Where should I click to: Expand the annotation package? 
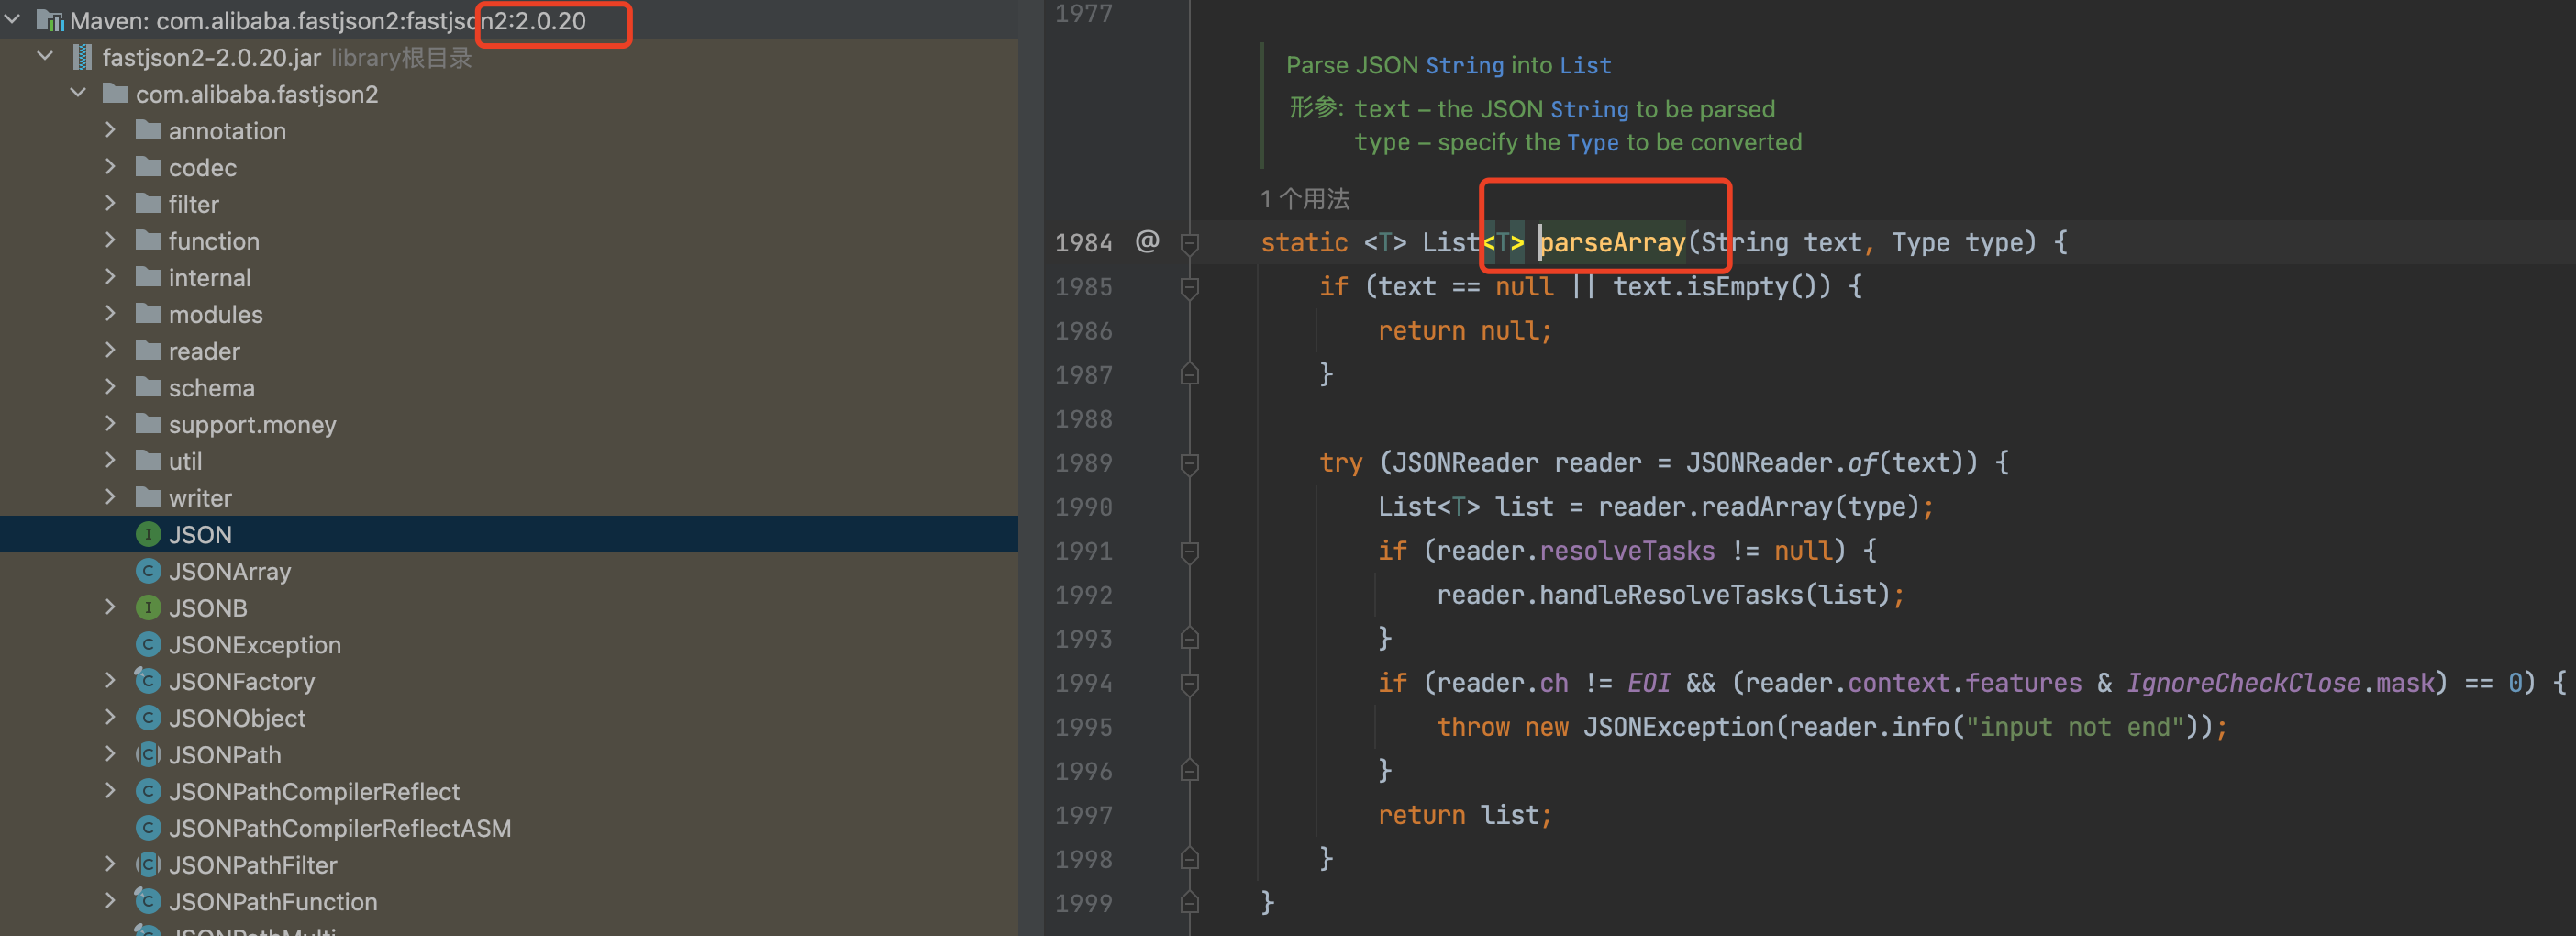pyautogui.click(x=111, y=130)
